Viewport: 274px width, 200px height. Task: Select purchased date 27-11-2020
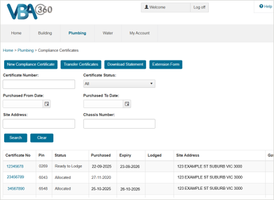pos(101,177)
